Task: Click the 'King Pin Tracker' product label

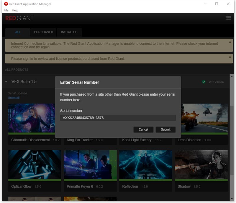Action: pos(80,140)
